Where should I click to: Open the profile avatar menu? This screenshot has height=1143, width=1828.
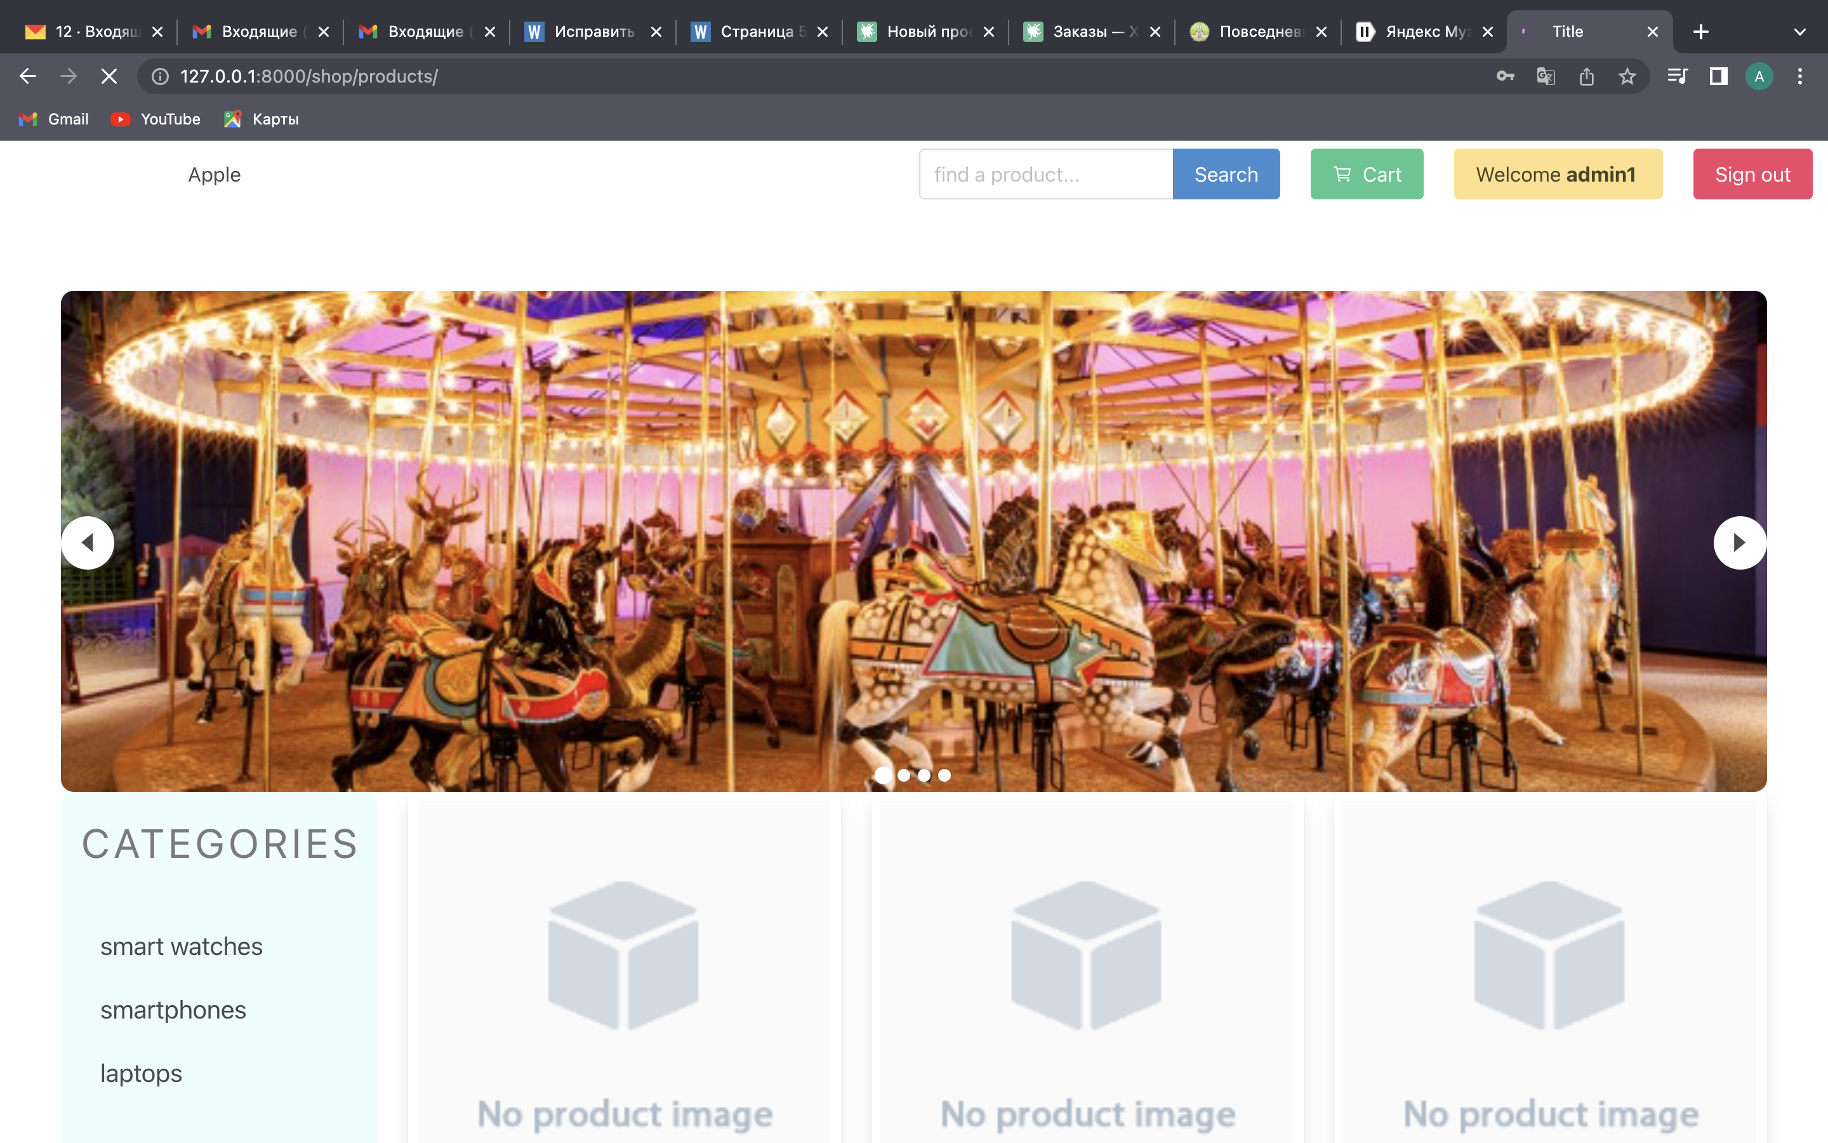point(1759,76)
